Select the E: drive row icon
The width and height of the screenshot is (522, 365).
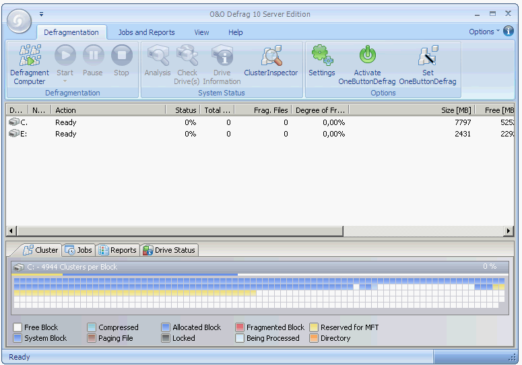(14, 134)
